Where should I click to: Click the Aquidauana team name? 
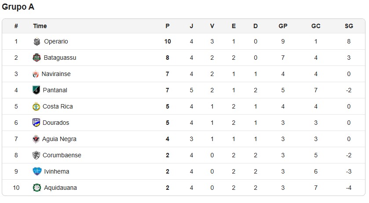[60, 188]
